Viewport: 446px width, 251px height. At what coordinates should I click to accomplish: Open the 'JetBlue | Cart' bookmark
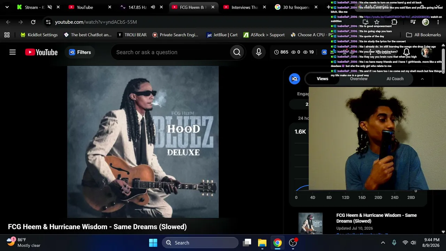click(222, 35)
